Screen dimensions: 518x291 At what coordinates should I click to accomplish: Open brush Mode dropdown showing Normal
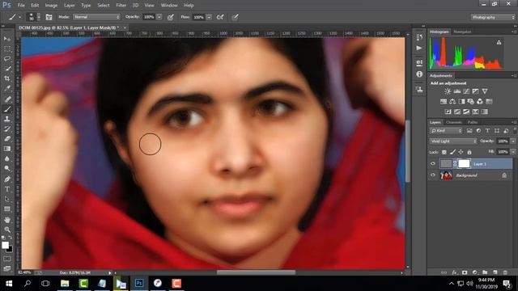[x=96, y=17]
